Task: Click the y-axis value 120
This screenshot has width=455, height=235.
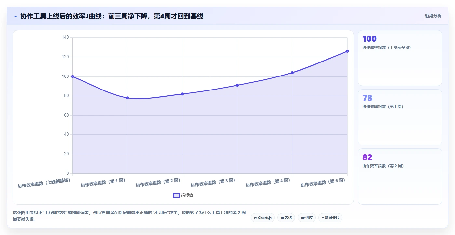Action: (x=65, y=57)
